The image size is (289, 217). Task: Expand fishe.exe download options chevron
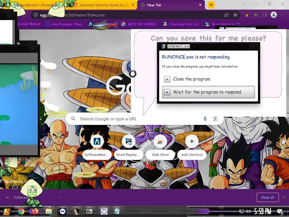(60, 198)
